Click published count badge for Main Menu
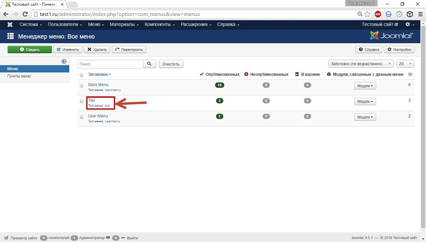This screenshot has height=242, width=426. pyautogui.click(x=219, y=85)
